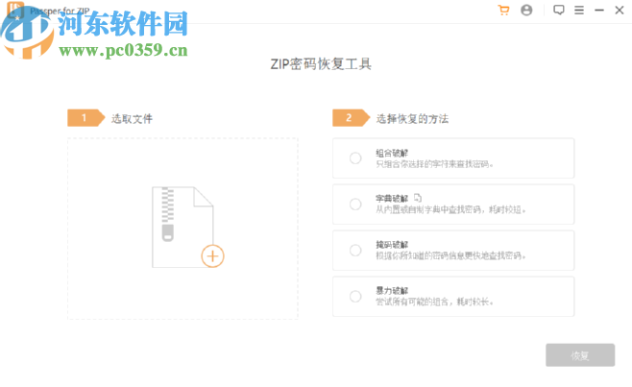Open the hamburger menu in title bar

coord(581,10)
